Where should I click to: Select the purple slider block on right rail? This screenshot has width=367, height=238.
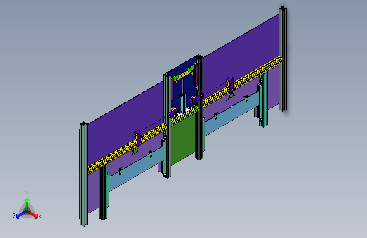click(231, 85)
